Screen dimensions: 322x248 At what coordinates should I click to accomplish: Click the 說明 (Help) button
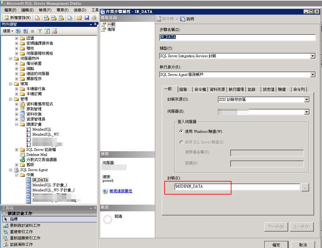point(187,19)
